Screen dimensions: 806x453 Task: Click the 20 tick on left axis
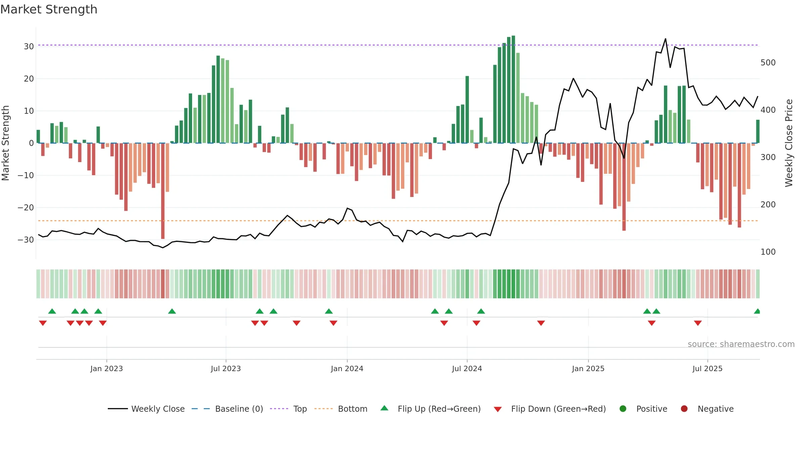[29, 79]
